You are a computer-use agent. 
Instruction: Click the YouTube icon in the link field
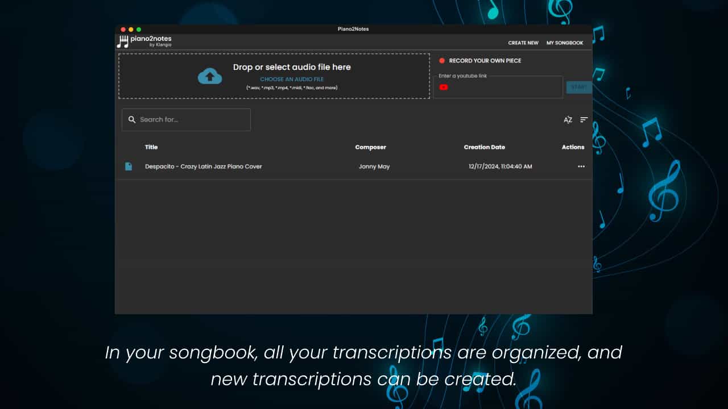pos(444,87)
